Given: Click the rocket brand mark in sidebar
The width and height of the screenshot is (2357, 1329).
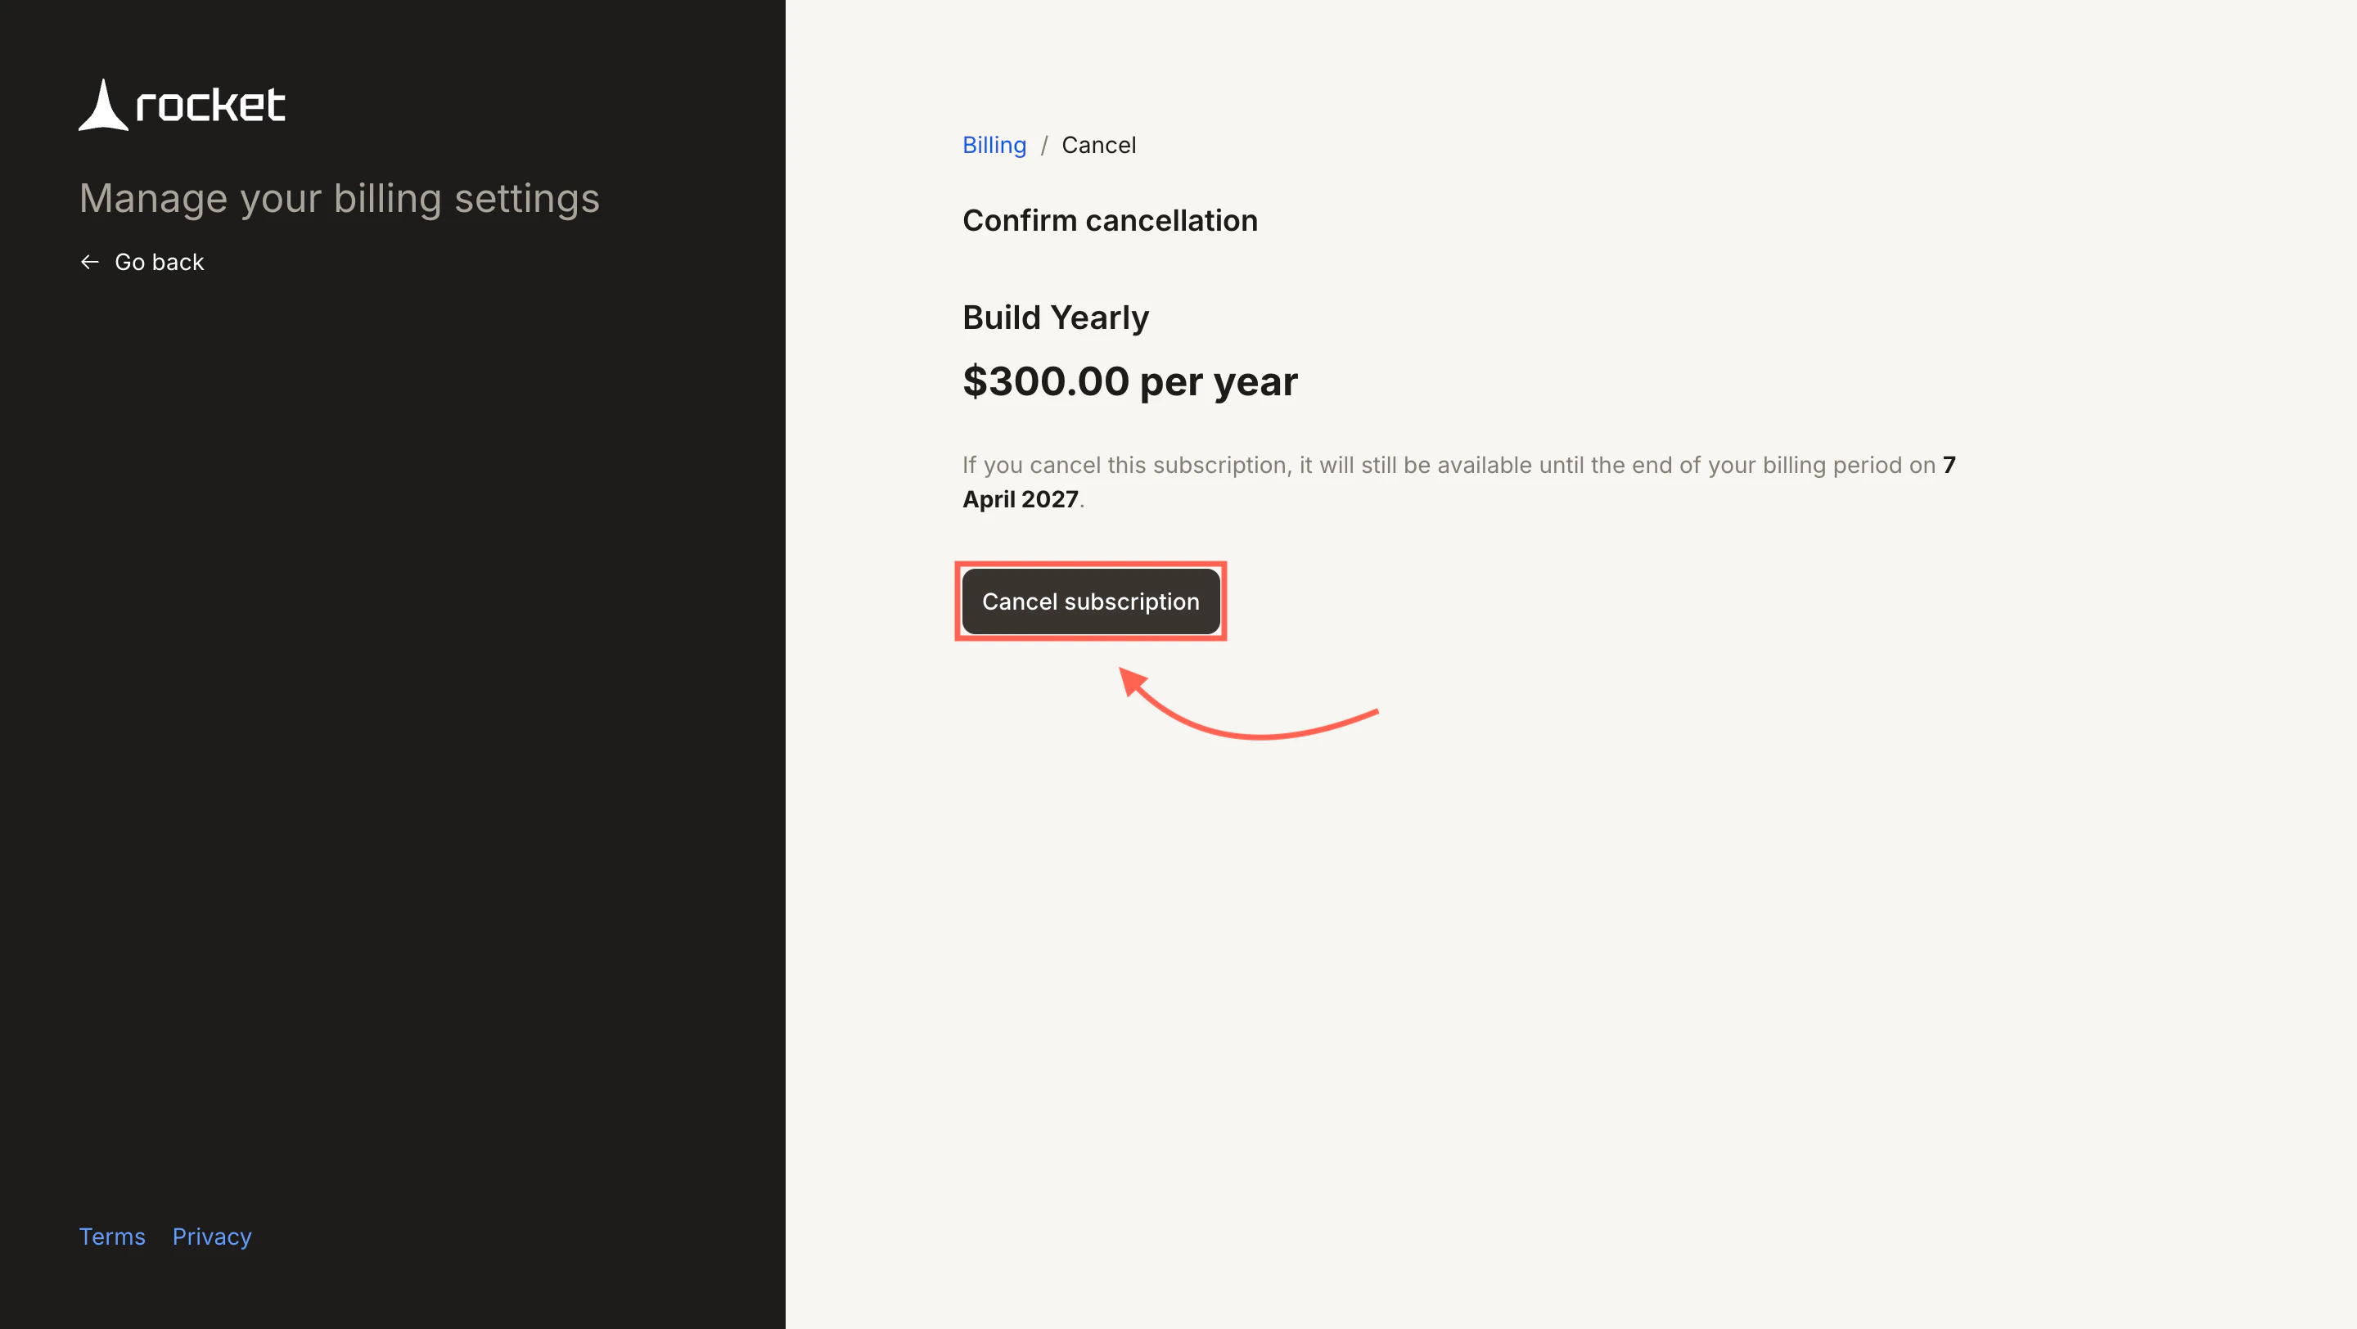Looking at the screenshot, I should coord(181,103).
